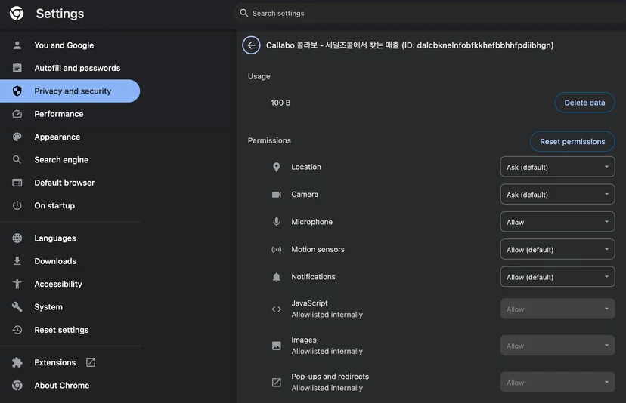Click the external link icon next to Extensions
Image resolution: width=626 pixels, height=403 pixels.
click(91, 362)
